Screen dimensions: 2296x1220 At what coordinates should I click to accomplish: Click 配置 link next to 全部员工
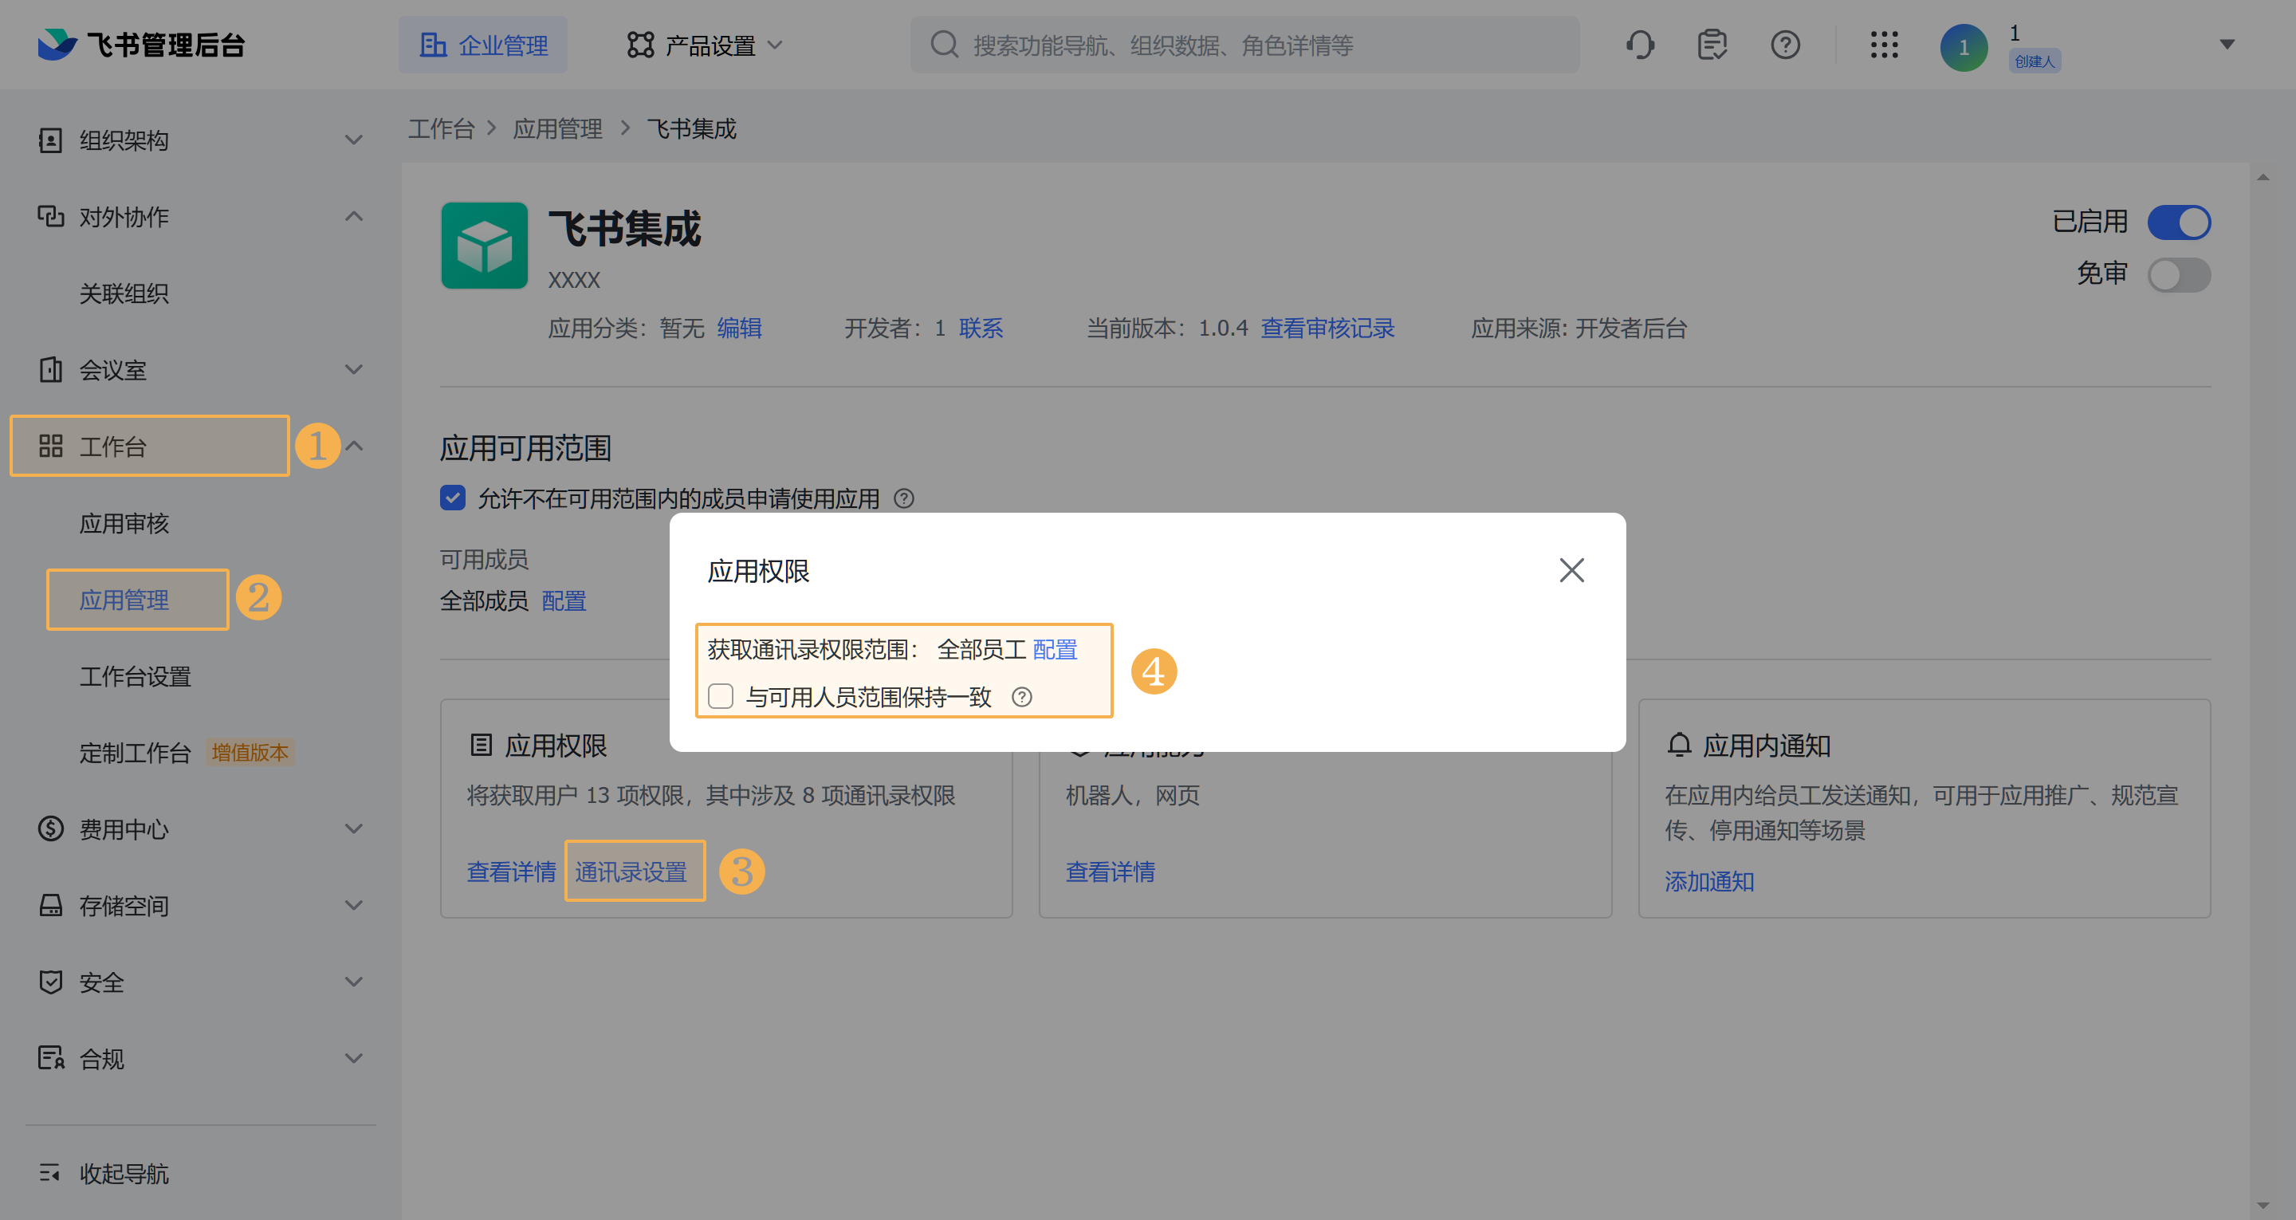[x=1055, y=649]
